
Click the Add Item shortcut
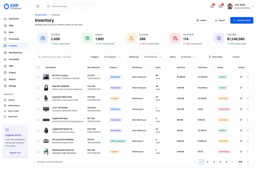click(x=10, y=100)
